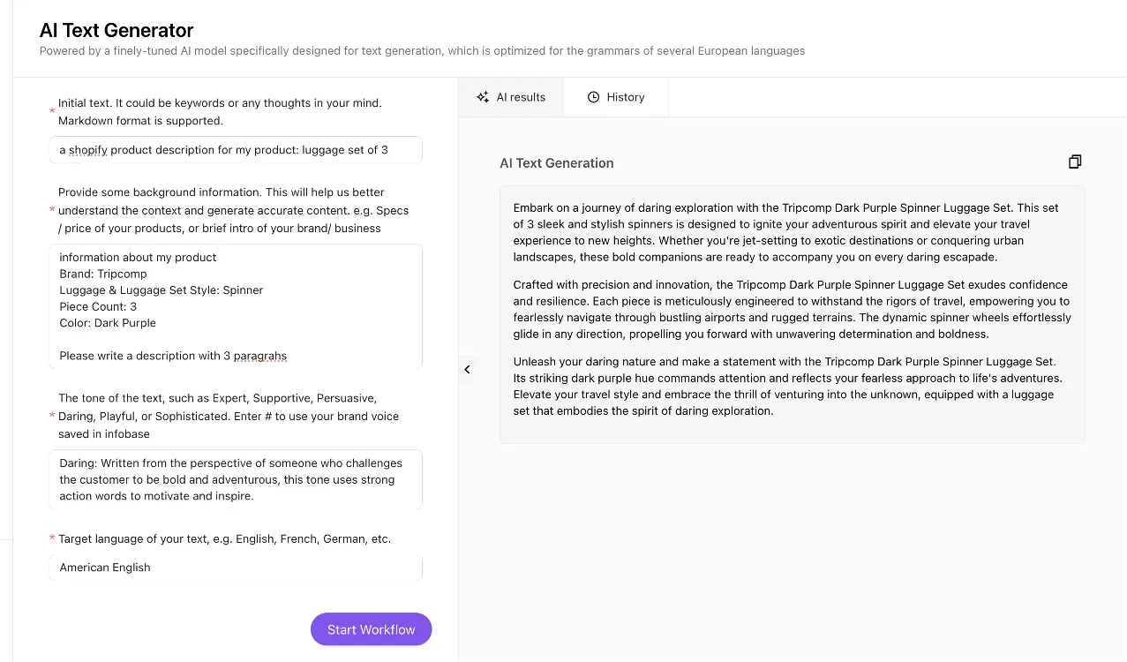Click the AI Text Generation heading

(x=556, y=163)
